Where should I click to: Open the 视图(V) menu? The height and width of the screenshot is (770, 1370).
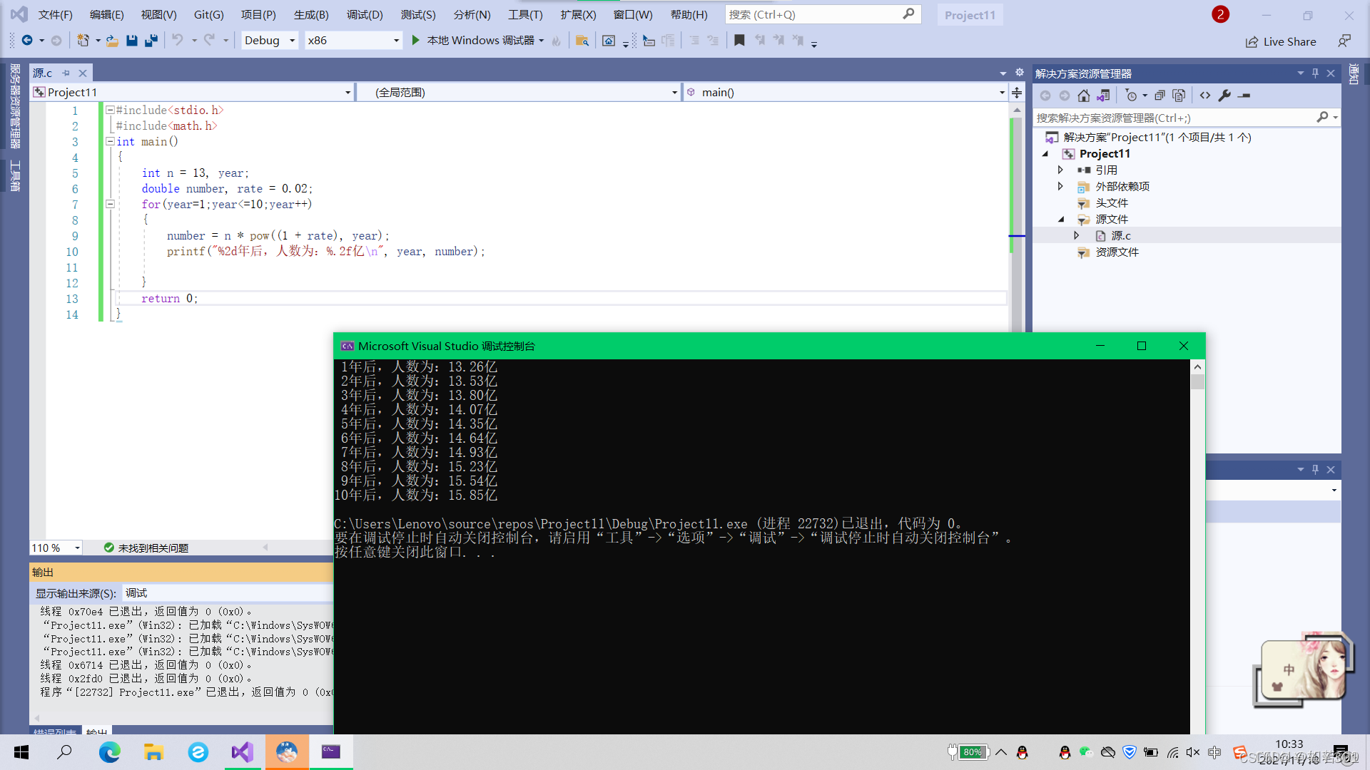[x=158, y=14]
